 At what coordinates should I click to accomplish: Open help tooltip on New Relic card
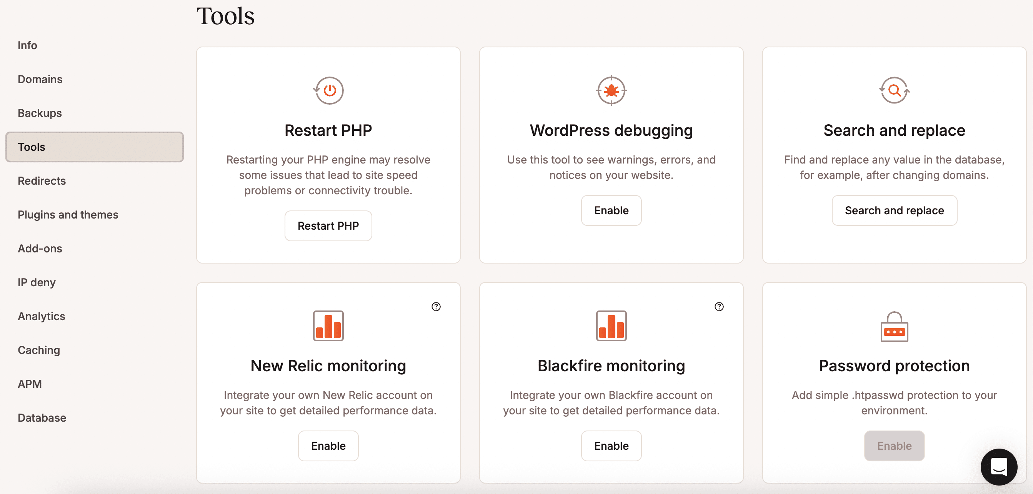click(436, 307)
